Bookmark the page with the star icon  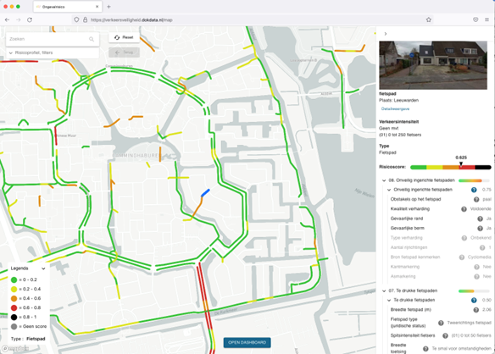pyautogui.click(x=428, y=19)
